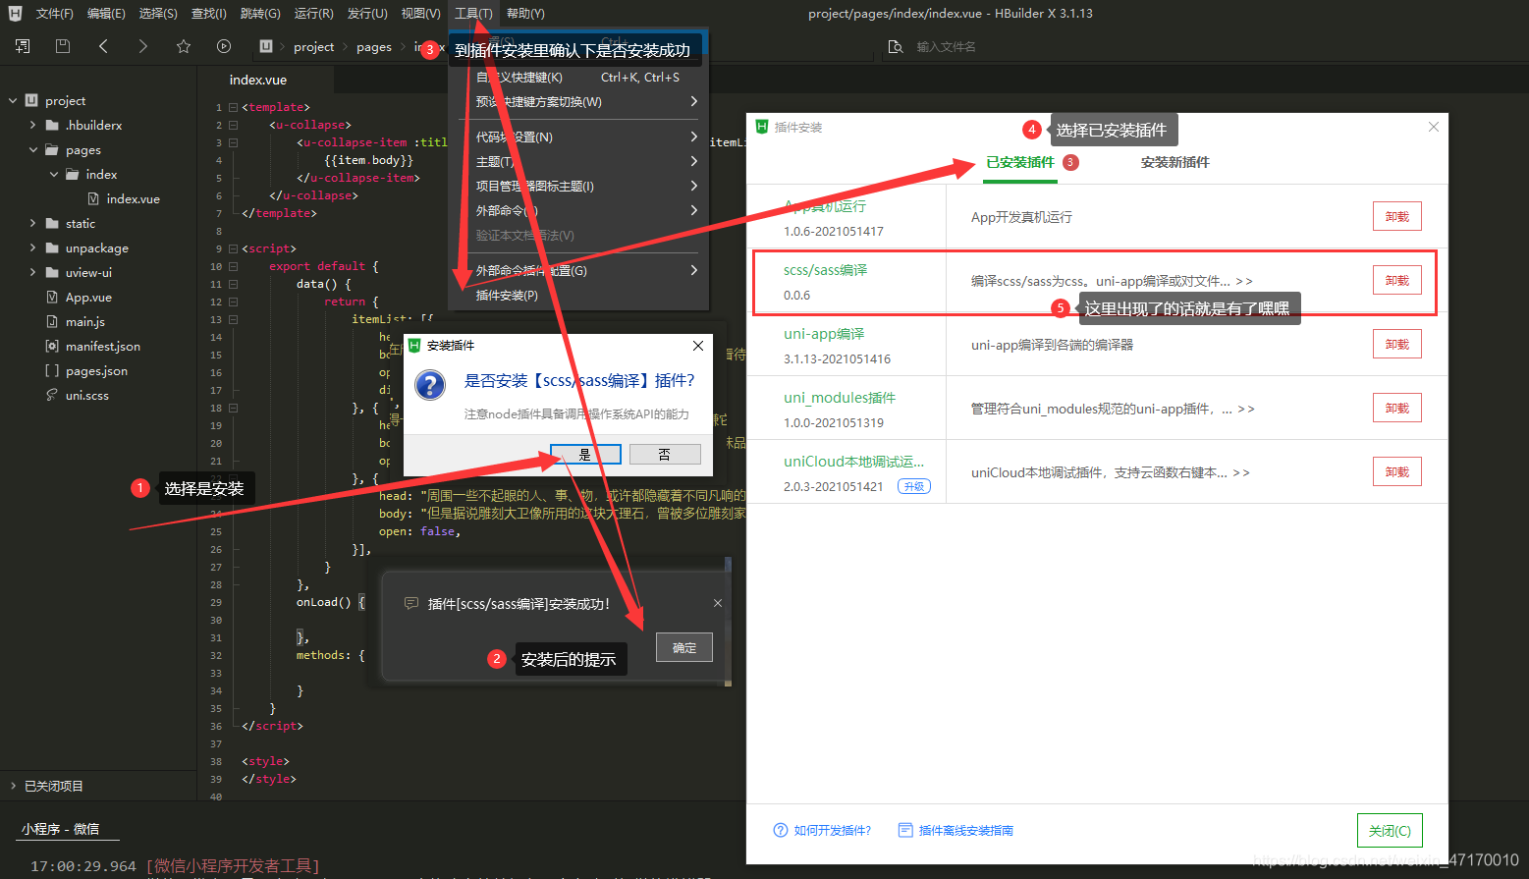The height and width of the screenshot is (879, 1529).
Task: Collapse the pages folder chevron
Action: click(32, 149)
